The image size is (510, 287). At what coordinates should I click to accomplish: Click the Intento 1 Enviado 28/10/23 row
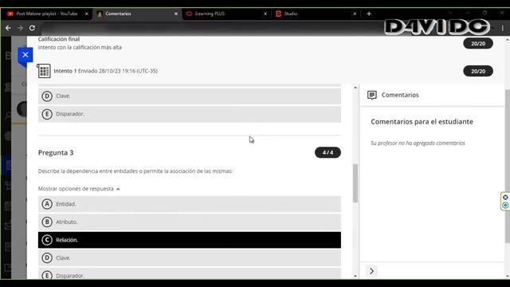tap(105, 71)
